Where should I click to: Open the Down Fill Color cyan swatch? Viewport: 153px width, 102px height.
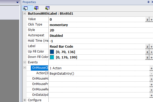coord(52,57)
